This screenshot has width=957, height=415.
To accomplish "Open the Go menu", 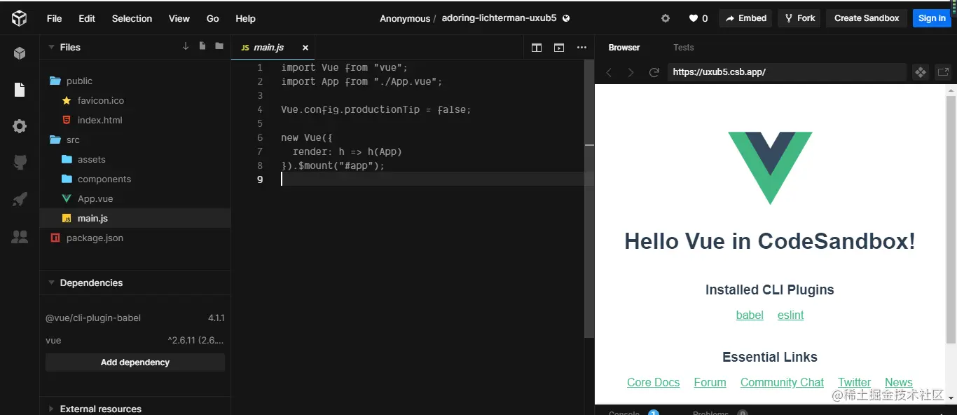I will pyautogui.click(x=213, y=18).
